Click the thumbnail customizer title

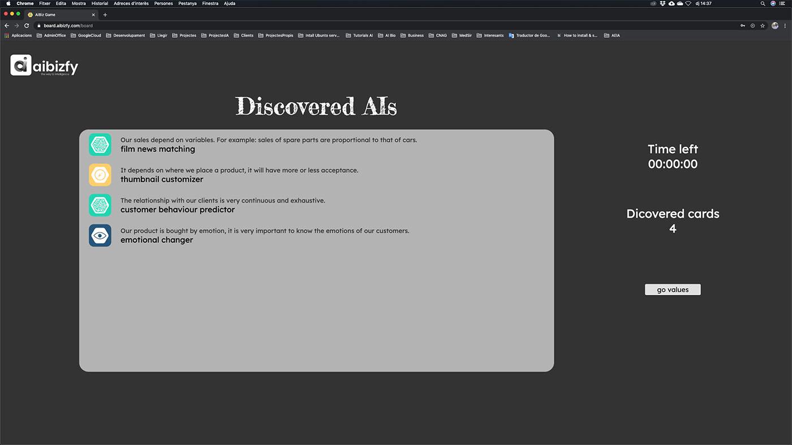pos(162,180)
